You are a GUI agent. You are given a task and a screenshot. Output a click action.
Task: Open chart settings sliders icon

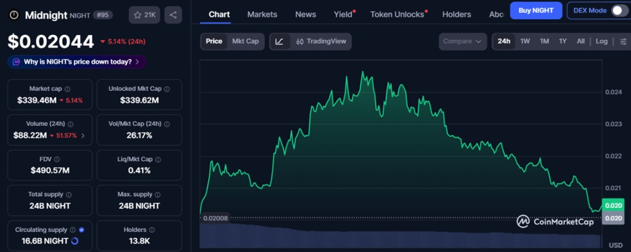623,41
